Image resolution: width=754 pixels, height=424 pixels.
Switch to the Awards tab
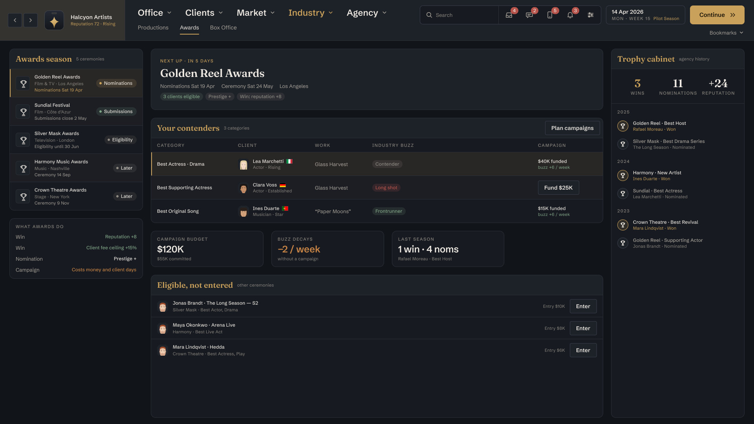tap(189, 27)
